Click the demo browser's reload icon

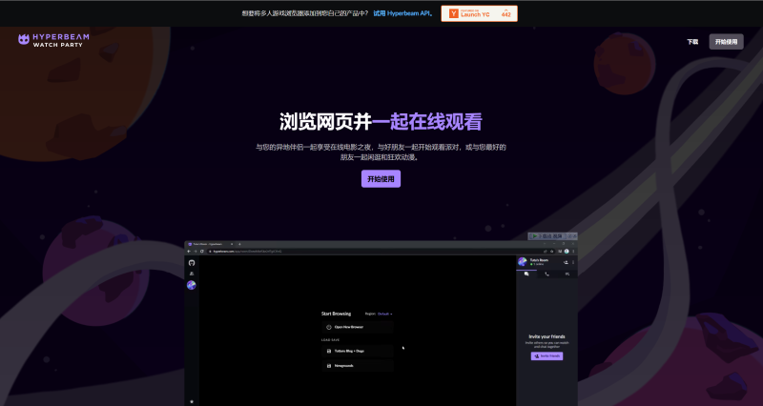click(202, 252)
